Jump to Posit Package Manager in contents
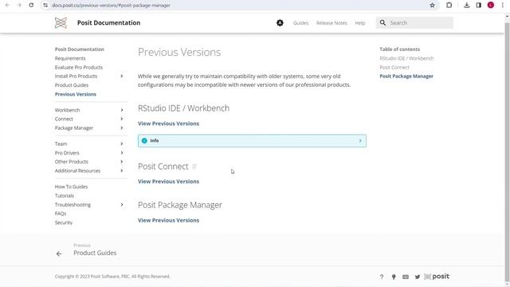This screenshot has height=287, width=510. [406, 77]
